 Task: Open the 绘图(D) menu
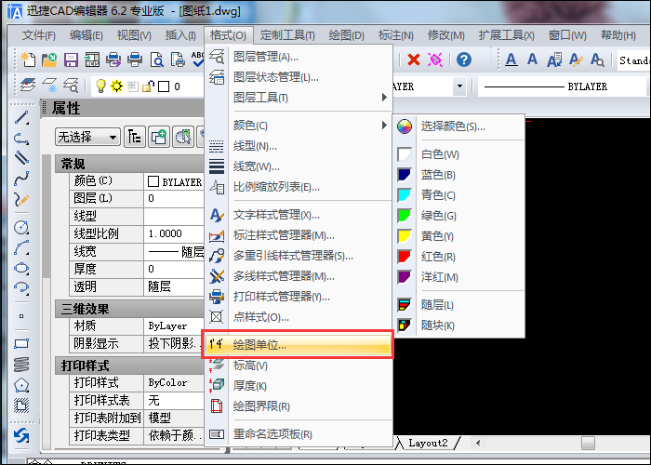pyautogui.click(x=346, y=35)
